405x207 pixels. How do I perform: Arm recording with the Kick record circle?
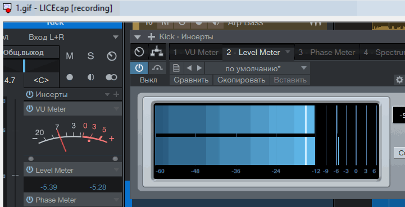click(70, 77)
